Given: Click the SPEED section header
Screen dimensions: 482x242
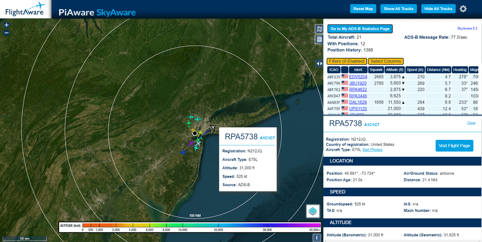Looking at the screenshot, I should [x=402, y=192].
